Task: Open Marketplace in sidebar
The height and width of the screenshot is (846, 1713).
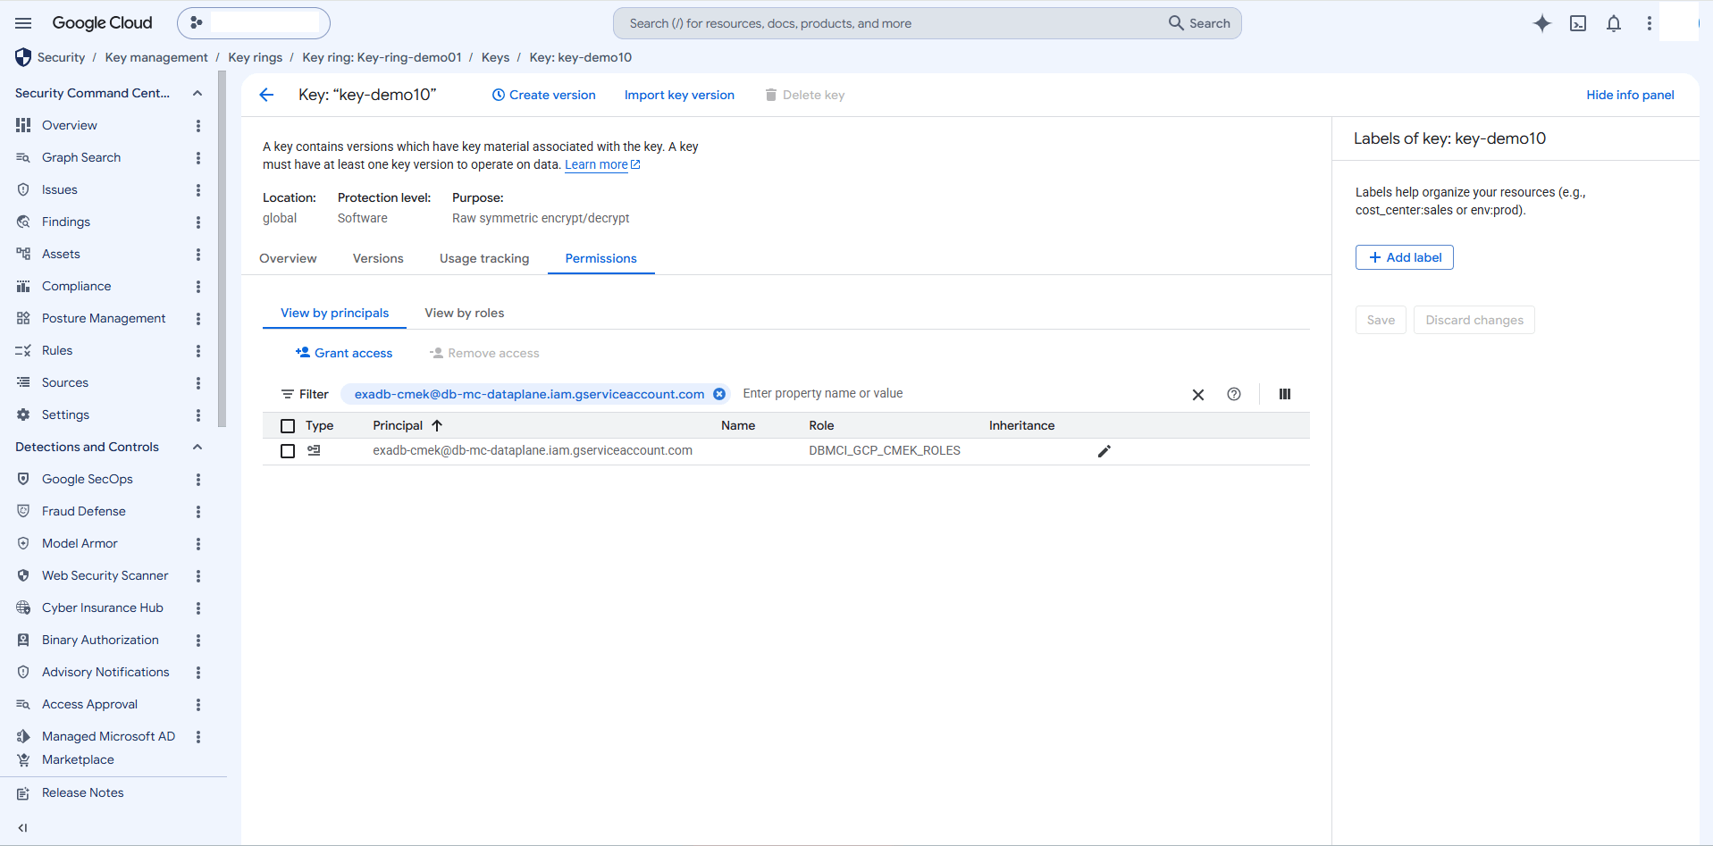Action: point(78,760)
